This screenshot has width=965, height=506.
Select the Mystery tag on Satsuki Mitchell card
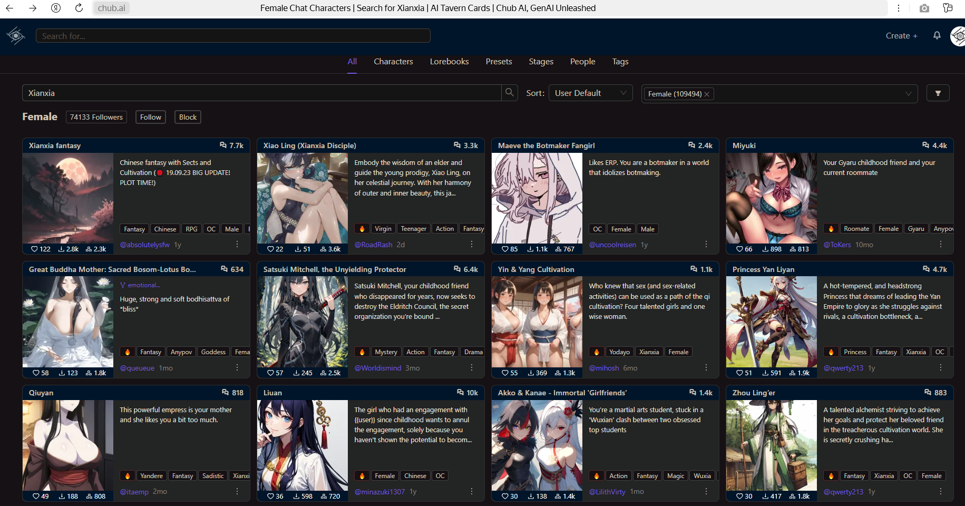click(386, 352)
